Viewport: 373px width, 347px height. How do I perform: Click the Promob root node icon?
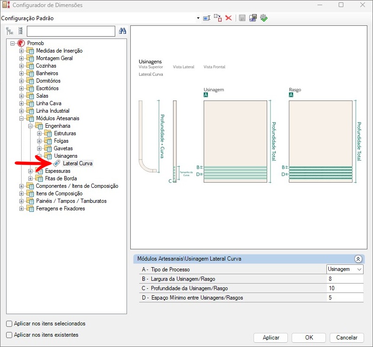[21, 43]
